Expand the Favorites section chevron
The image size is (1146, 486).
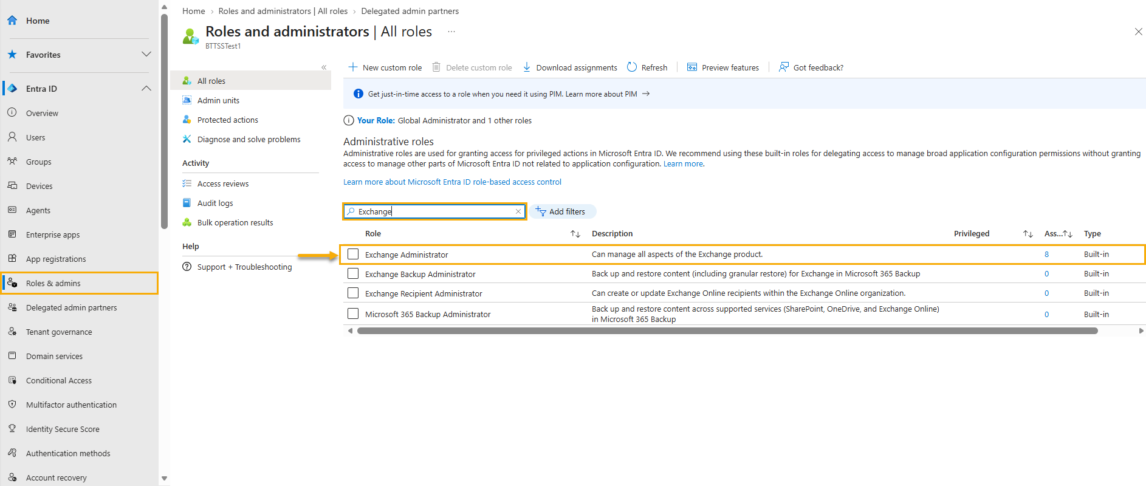[x=146, y=54]
